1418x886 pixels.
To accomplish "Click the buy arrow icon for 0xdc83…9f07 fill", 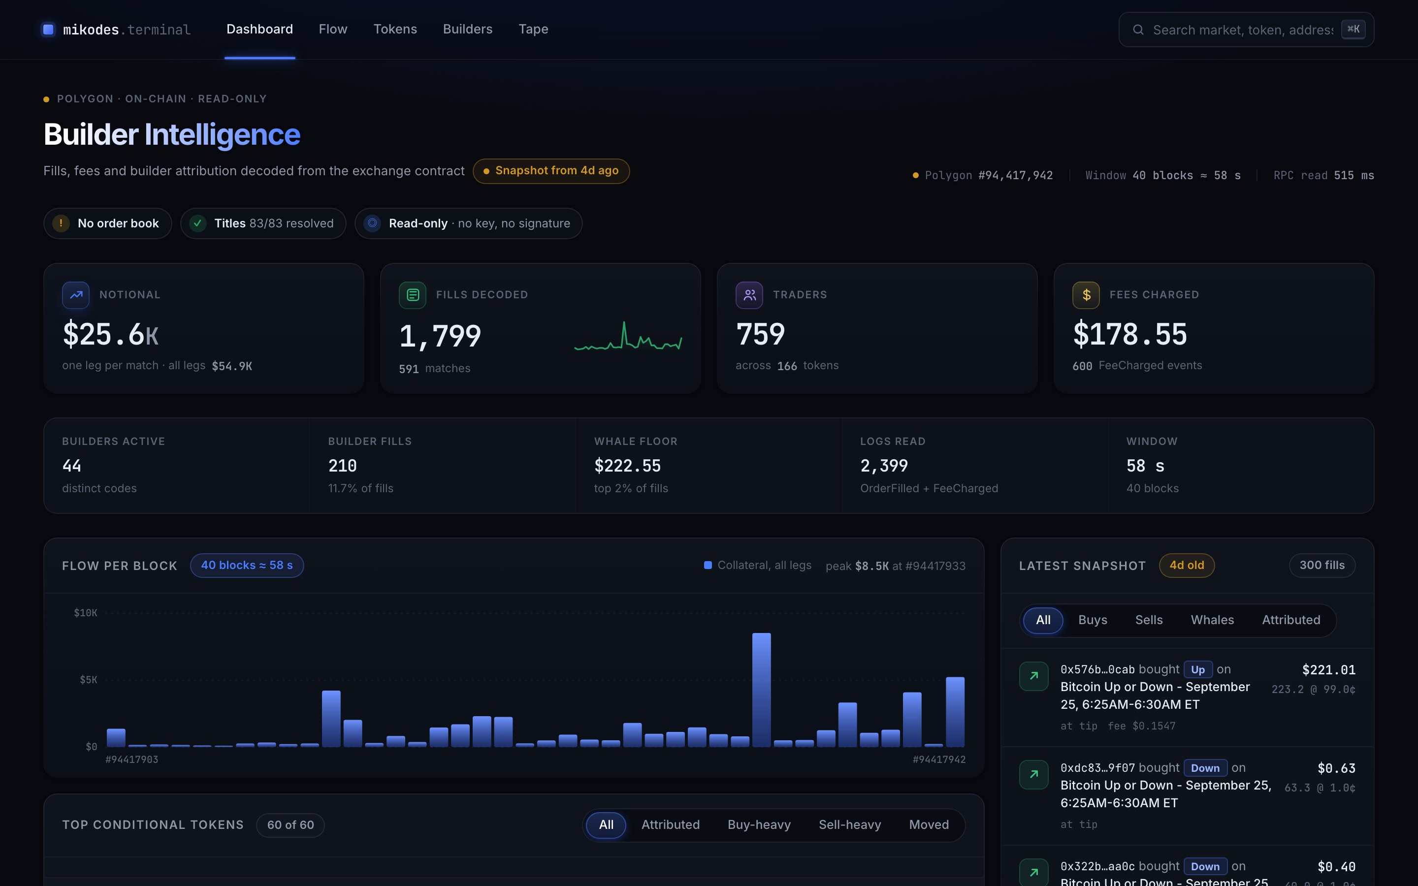I will (1033, 775).
